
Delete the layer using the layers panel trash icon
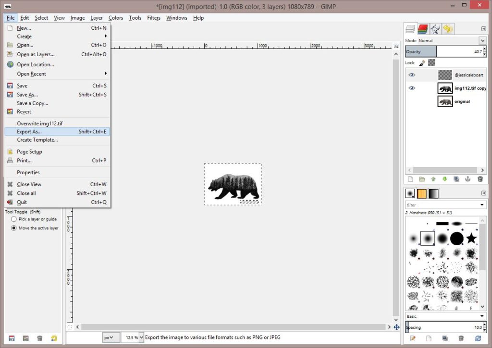(x=480, y=179)
